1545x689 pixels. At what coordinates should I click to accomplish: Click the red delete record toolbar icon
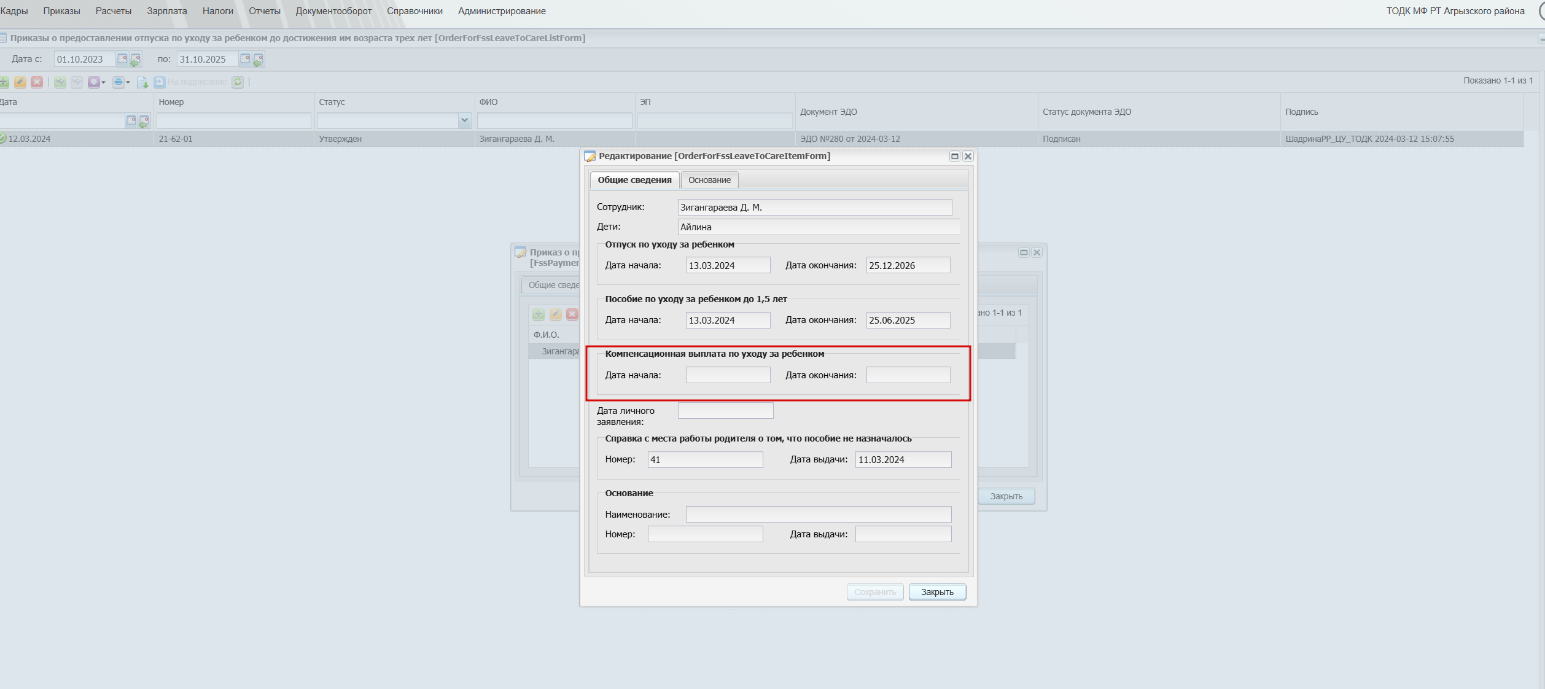37,82
